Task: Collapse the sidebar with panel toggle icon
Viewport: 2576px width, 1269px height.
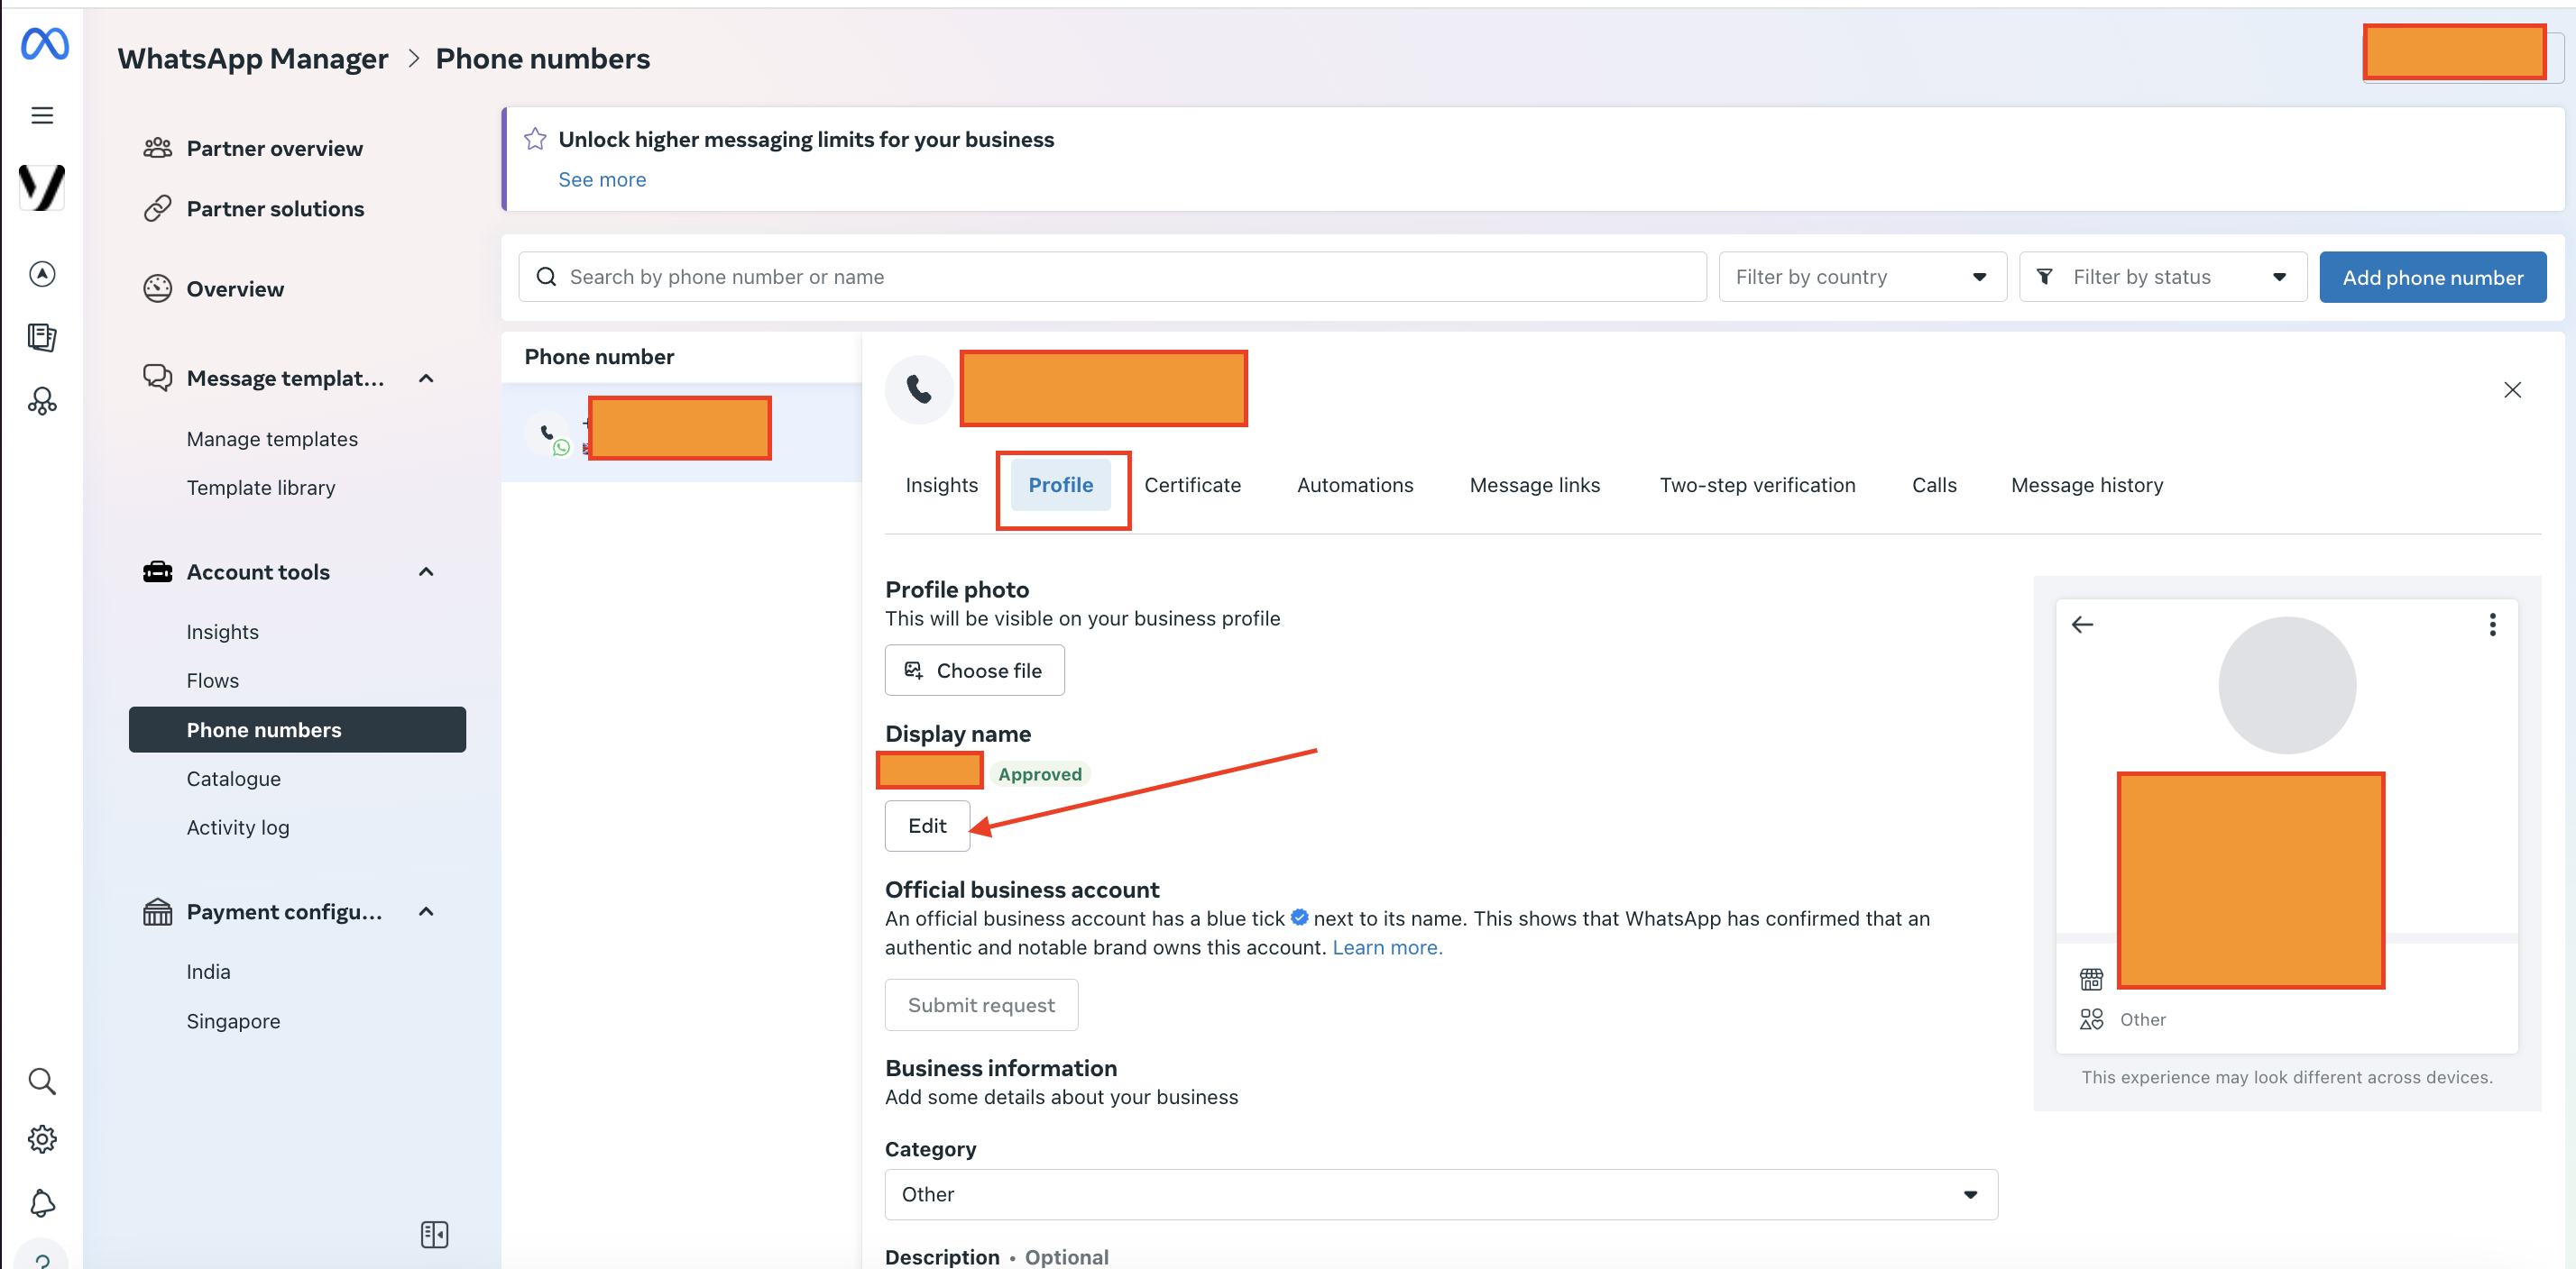Action: [434, 1235]
